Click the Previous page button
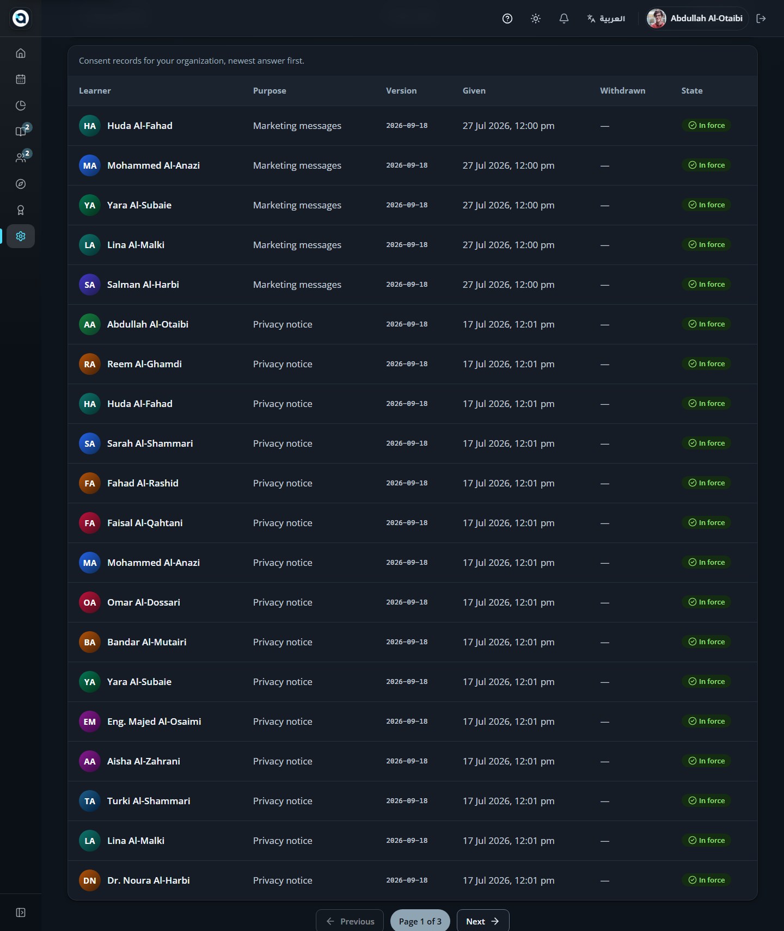 (x=350, y=921)
